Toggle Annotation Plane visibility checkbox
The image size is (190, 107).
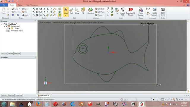tap(7, 31)
